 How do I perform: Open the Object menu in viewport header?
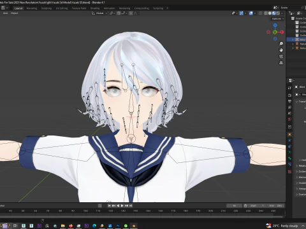pyautogui.click(x=14, y=13)
